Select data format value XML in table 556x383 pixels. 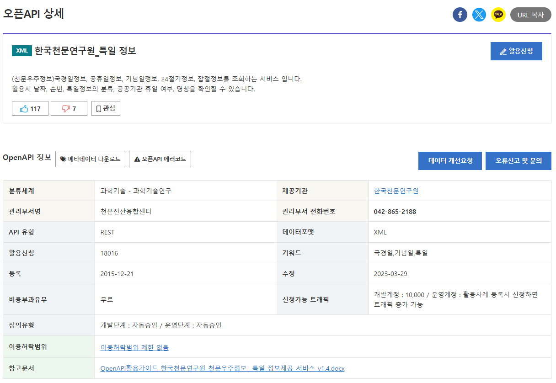point(380,232)
